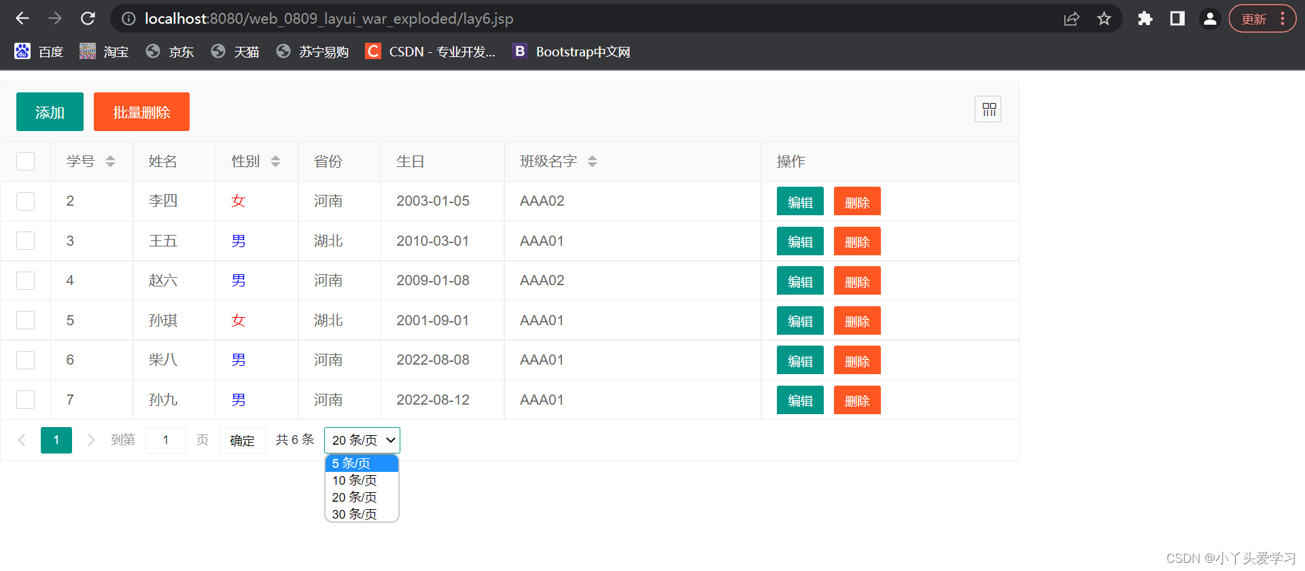Delete the 孙九 record
The width and height of the screenshot is (1305, 571).
coord(857,400)
